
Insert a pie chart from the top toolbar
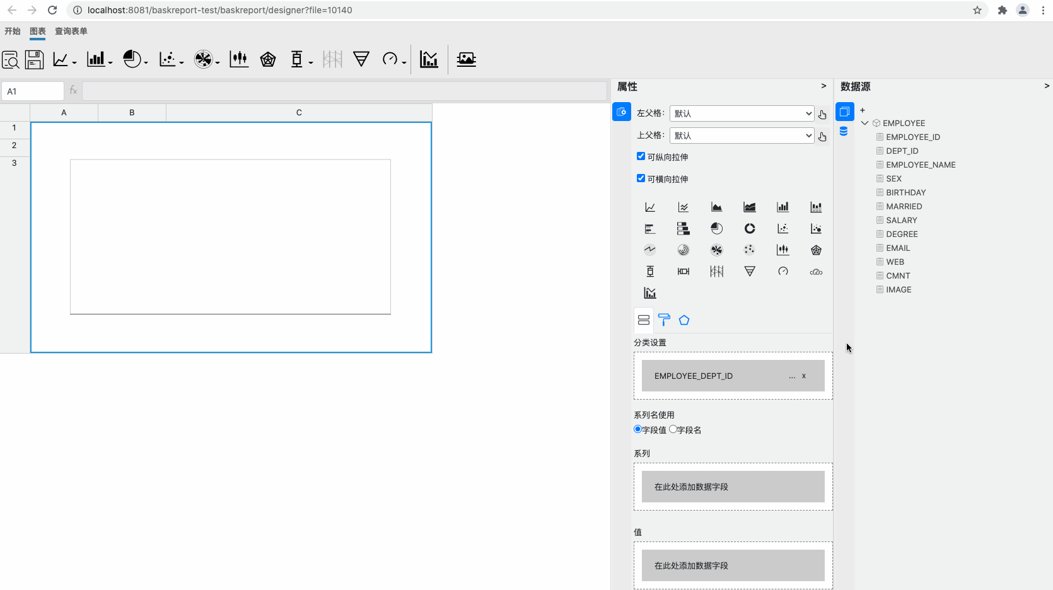[132, 59]
